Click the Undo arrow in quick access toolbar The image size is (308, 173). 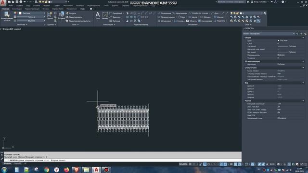(x=25, y=2)
